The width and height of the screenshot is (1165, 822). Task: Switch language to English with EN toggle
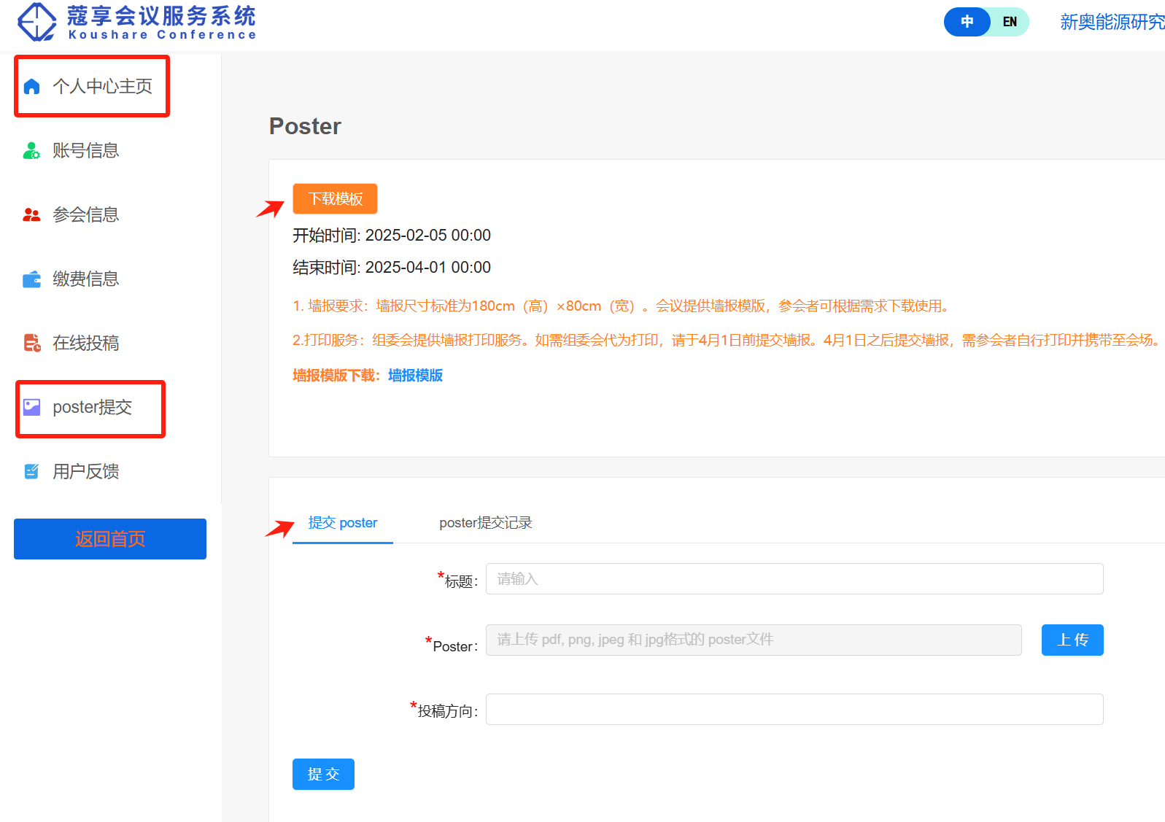pyautogui.click(x=1010, y=22)
